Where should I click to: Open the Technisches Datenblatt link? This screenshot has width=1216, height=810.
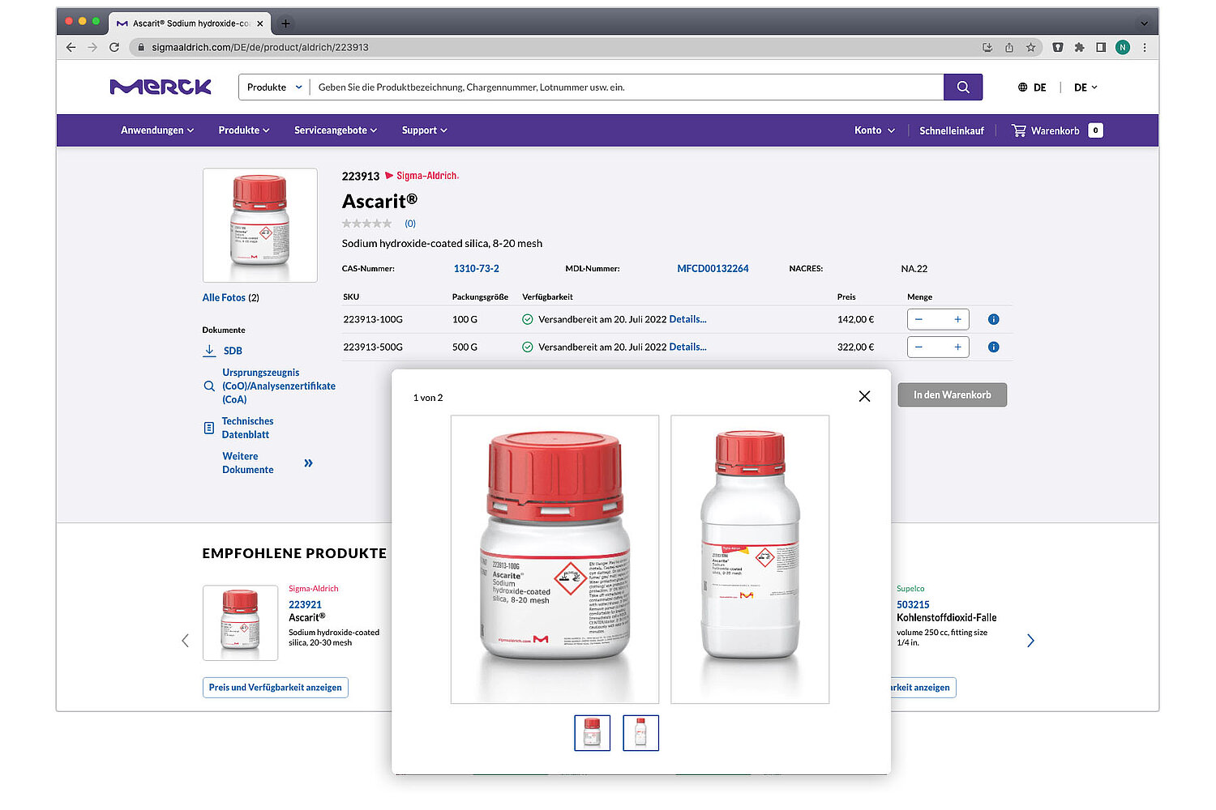tap(247, 428)
